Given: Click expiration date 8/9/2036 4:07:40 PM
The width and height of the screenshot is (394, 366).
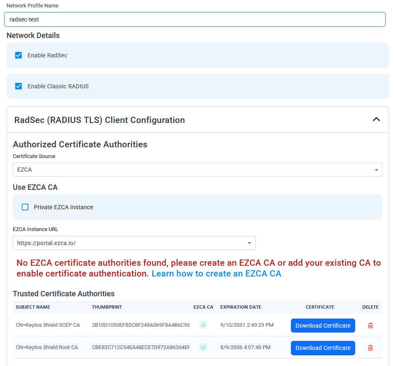Looking at the screenshot, I should point(245,347).
